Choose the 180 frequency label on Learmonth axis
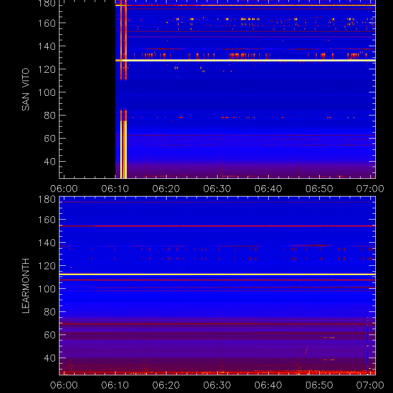This screenshot has width=393, height=393. (x=47, y=199)
